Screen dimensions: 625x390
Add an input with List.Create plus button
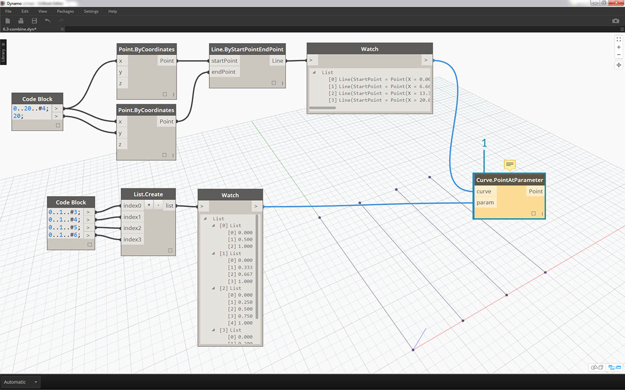[148, 205]
